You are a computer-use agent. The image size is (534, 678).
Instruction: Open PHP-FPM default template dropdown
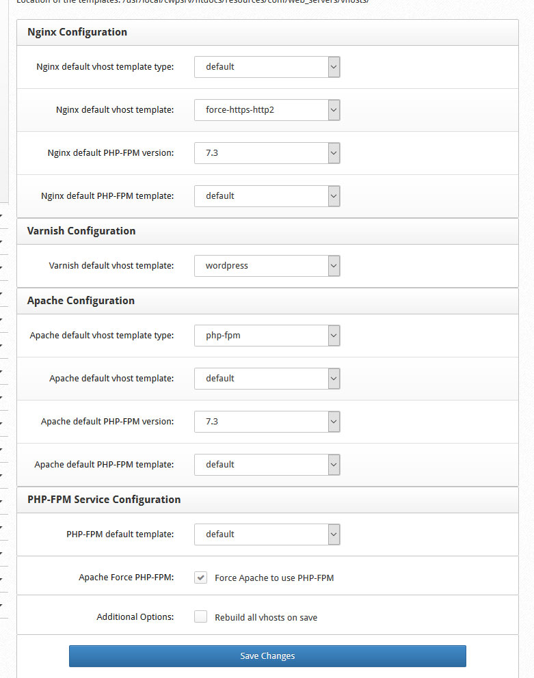[267, 534]
